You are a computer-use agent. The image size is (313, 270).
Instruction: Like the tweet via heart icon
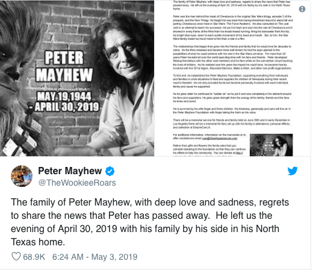point(16,257)
